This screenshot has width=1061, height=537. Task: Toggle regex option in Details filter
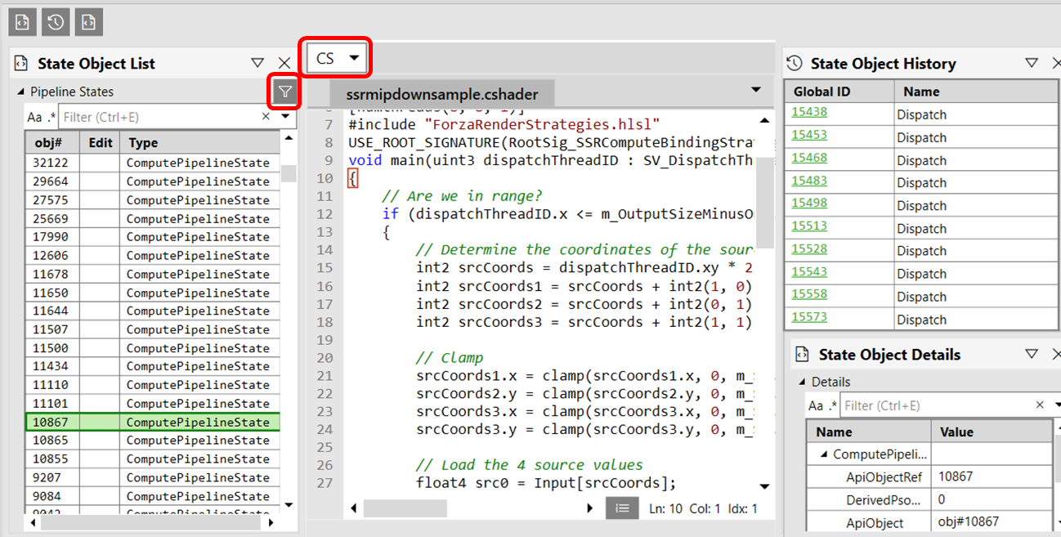point(833,405)
